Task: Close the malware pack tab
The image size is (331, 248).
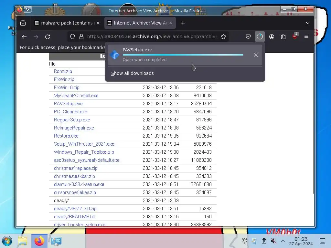Action: [98, 23]
